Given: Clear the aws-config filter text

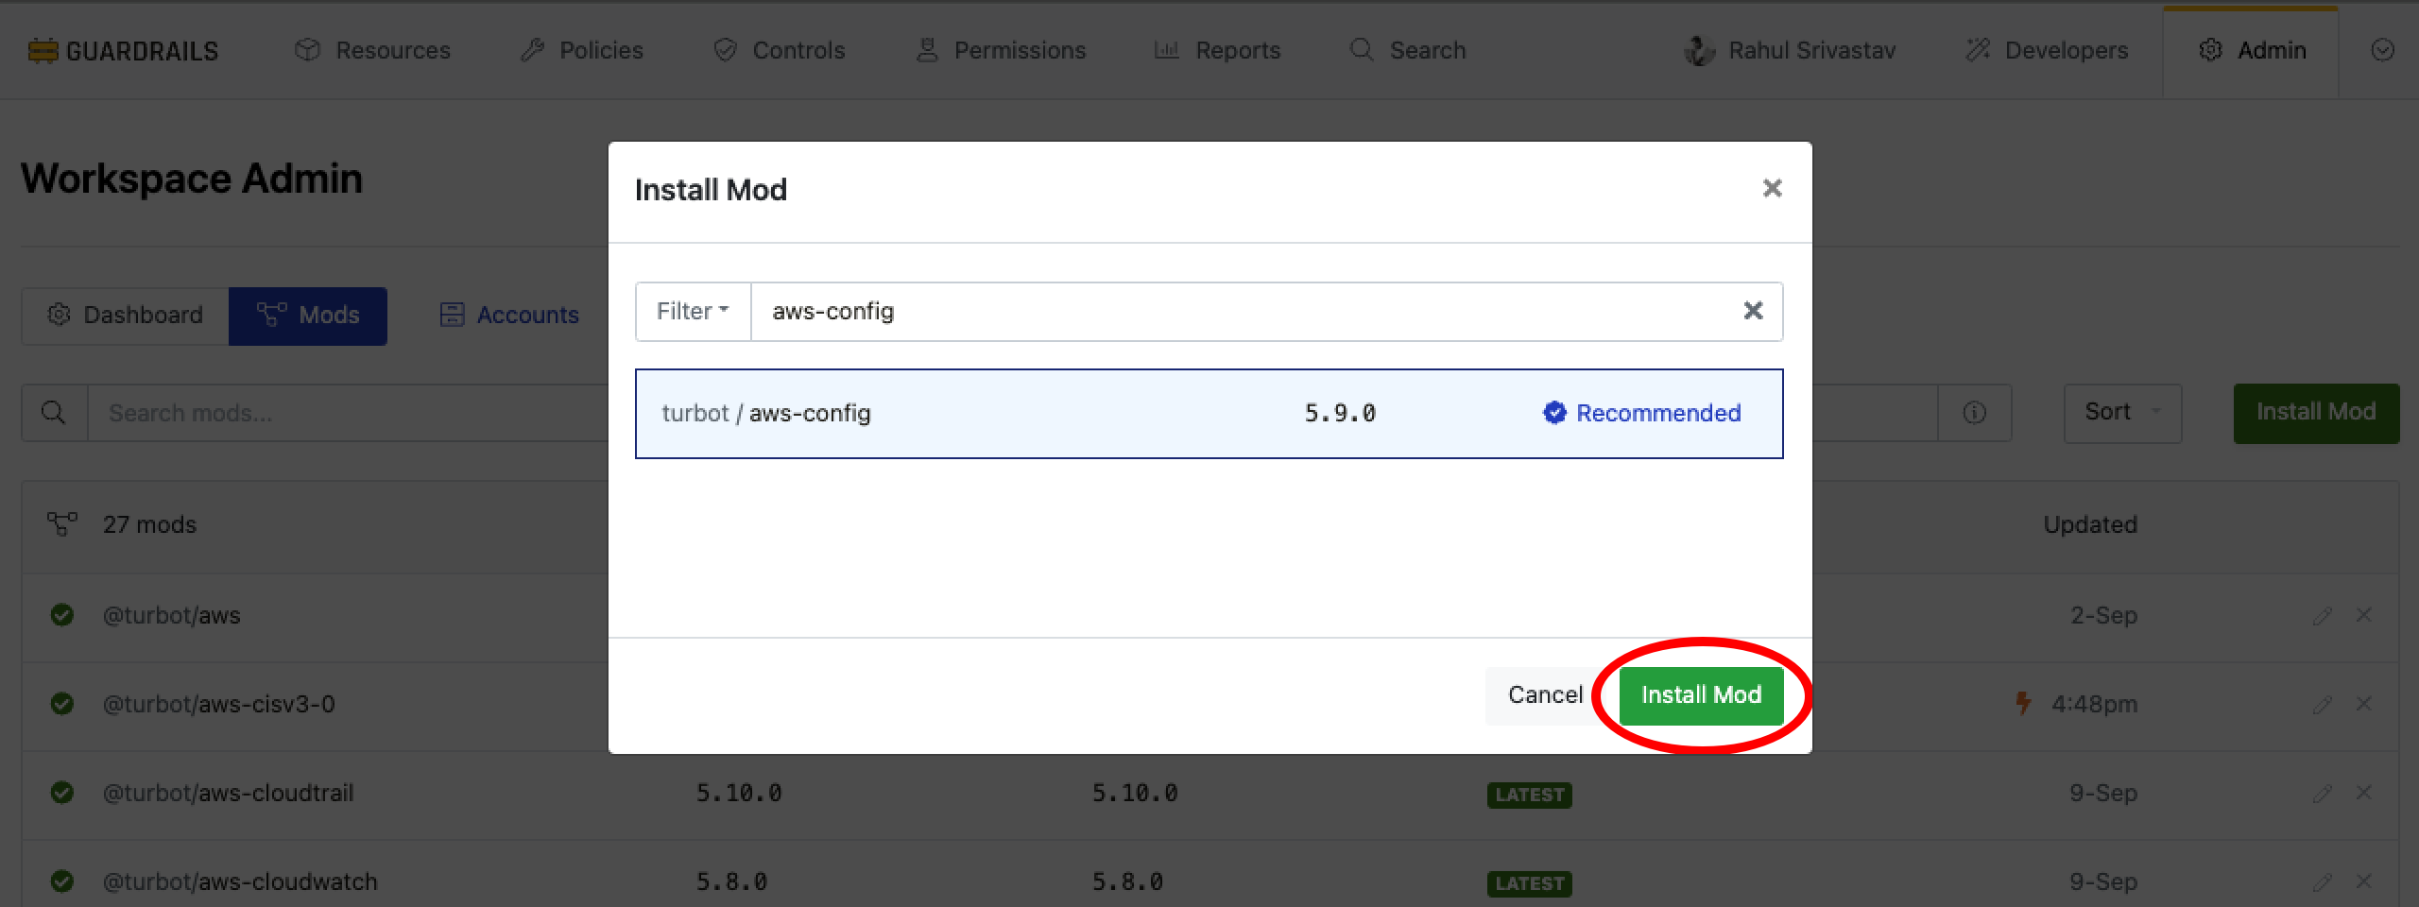Looking at the screenshot, I should coord(1753,311).
